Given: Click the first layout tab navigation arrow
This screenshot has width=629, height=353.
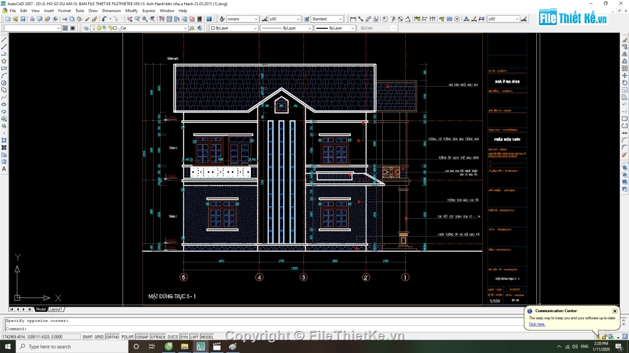Looking at the screenshot, I should pyautogui.click(x=12, y=309).
